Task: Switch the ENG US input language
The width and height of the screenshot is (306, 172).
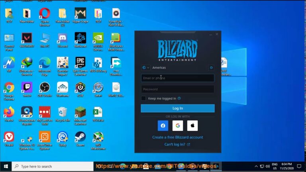Action: pyautogui.click(x=275, y=166)
